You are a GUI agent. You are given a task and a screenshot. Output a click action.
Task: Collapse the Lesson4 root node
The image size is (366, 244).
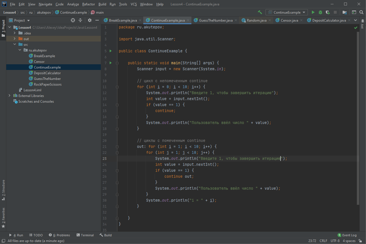pos(9,28)
